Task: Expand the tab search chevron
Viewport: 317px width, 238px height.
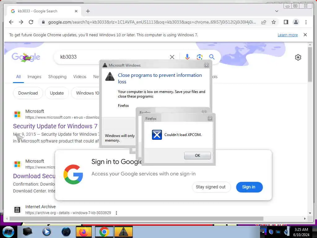Action: point(277,11)
